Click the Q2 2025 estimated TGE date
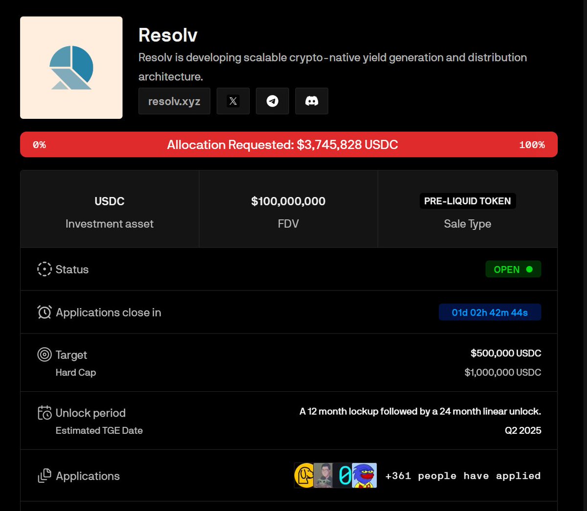587x511 pixels. point(523,430)
